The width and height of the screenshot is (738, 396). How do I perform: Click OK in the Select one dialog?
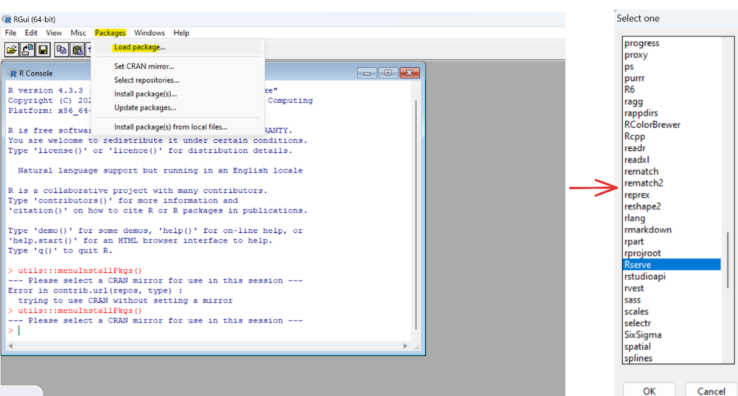pyautogui.click(x=649, y=391)
